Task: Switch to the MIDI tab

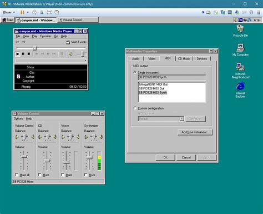Action: click(168, 58)
